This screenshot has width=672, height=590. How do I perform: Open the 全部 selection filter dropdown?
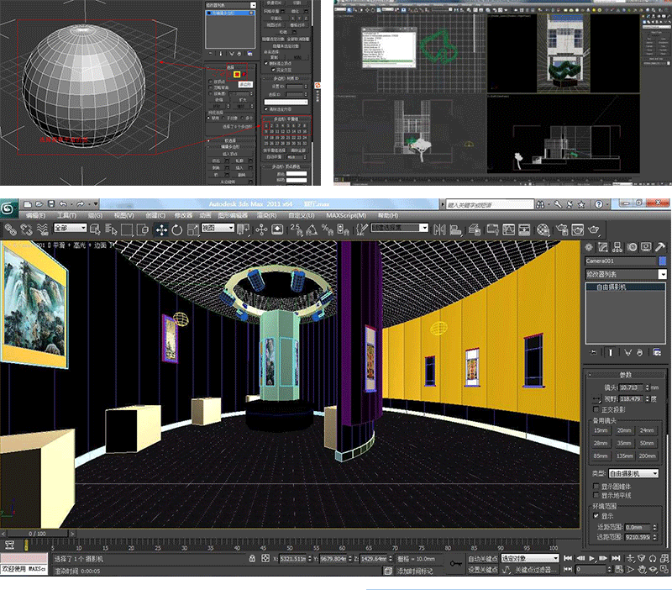[x=70, y=229]
